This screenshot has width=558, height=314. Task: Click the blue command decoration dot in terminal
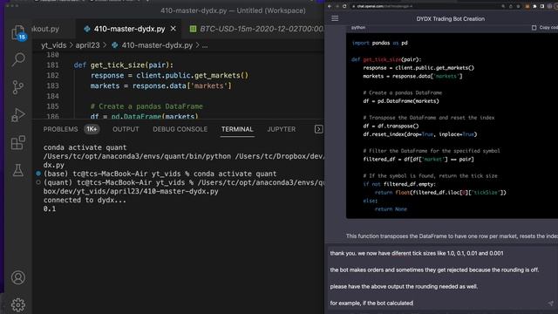coord(38,174)
